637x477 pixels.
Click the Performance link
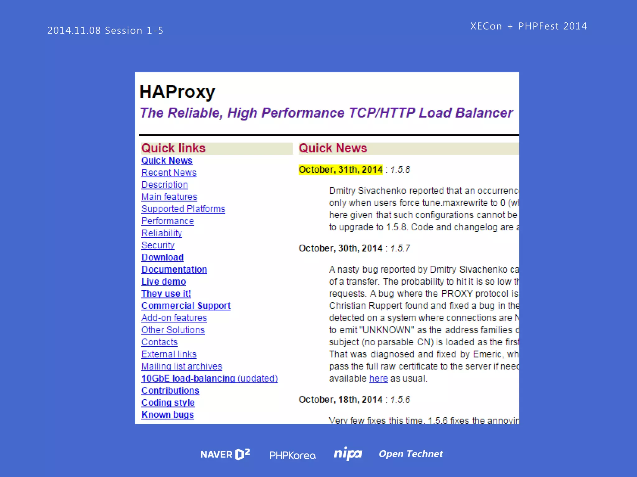point(167,221)
